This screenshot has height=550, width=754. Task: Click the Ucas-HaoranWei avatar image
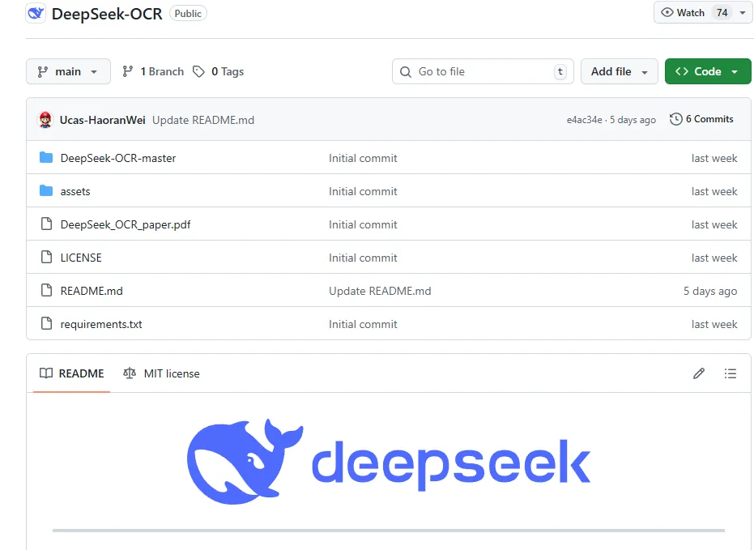tap(45, 120)
